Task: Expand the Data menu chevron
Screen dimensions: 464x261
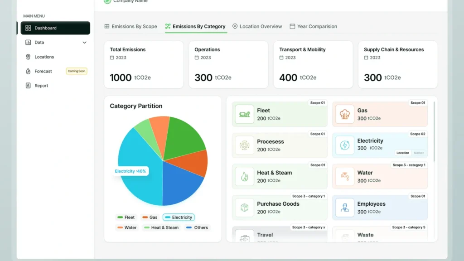Action: click(84, 43)
